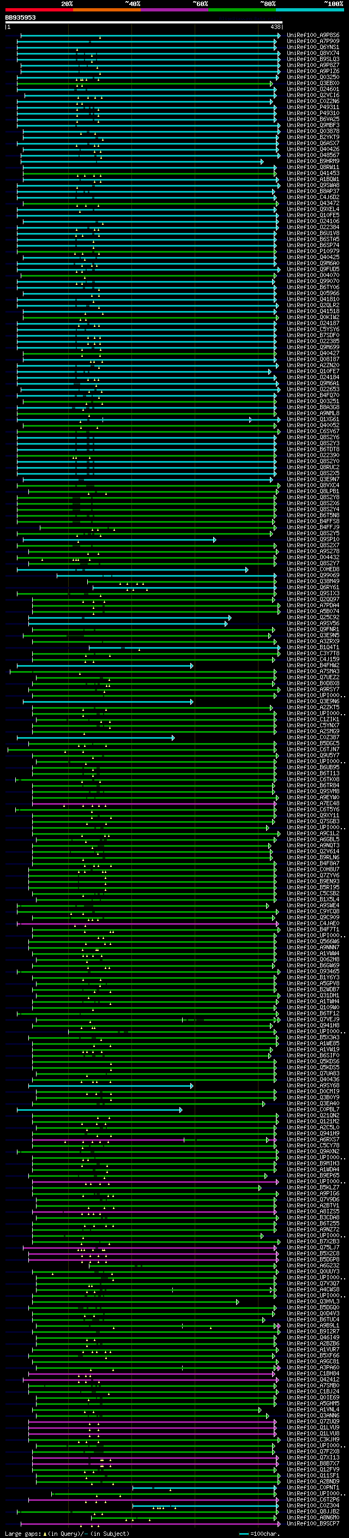
Task: Open hit UniRef100_B6TI13
Action: click(312, 774)
